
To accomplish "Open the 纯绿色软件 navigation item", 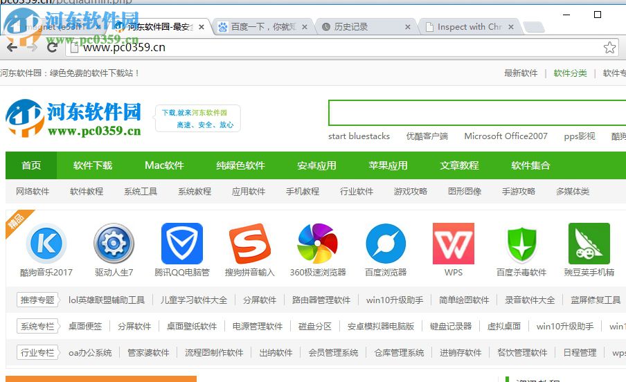I will [240, 165].
